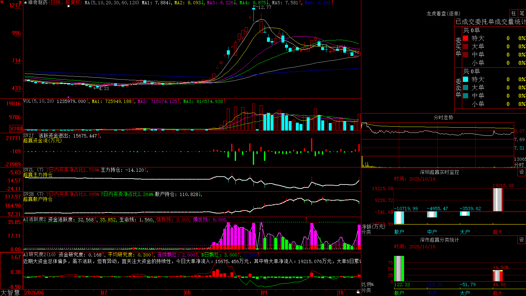The height and width of the screenshot is (296, 526).
Task: Click the teal 大单 swatch under 委卖单
Action: click(466, 87)
